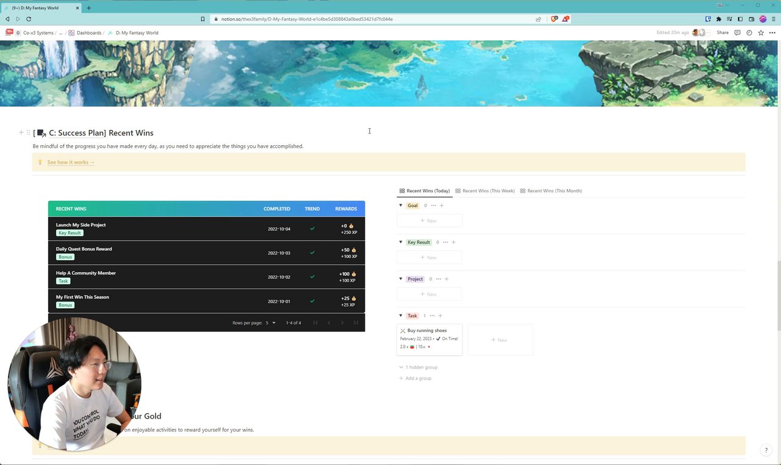The height and width of the screenshot is (465, 781).
Task: Open Notion comments icon
Action: pos(737,32)
